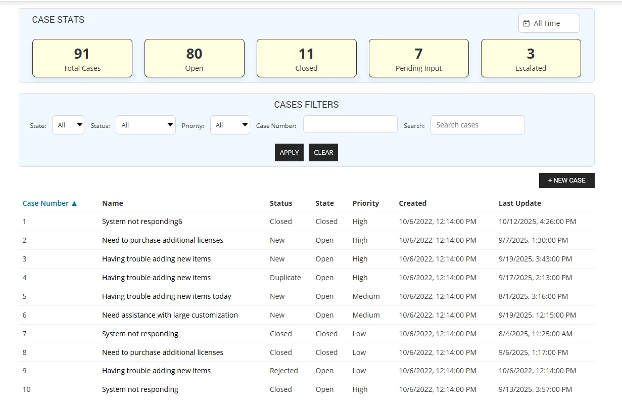Click the Search cases field
Image resolution: width=622 pixels, height=400 pixels.
(477, 124)
